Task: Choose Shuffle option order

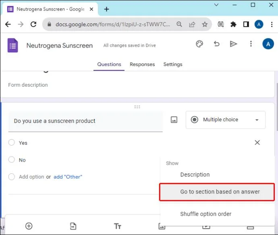Action: [217, 214]
